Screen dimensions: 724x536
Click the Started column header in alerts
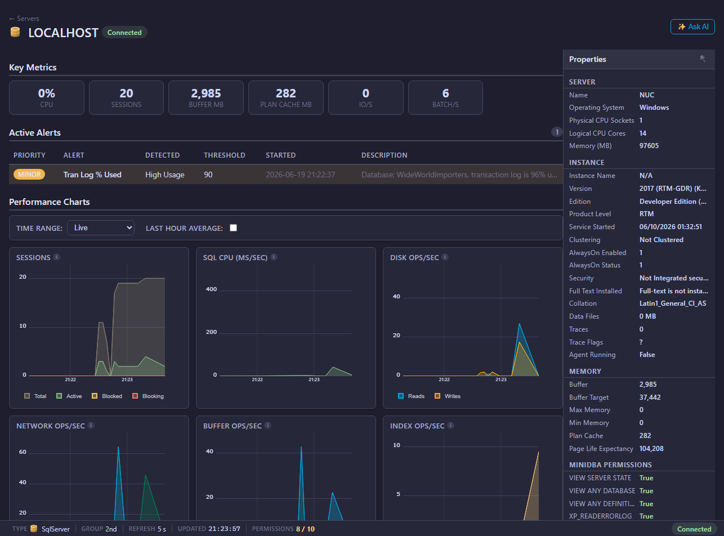click(x=280, y=155)
